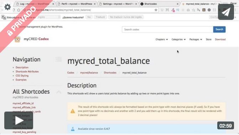The height and width of the screenshot is (135, 239).
Task: Close the Settings mycred WordPress tab
Action: click(x=136, y=4)
